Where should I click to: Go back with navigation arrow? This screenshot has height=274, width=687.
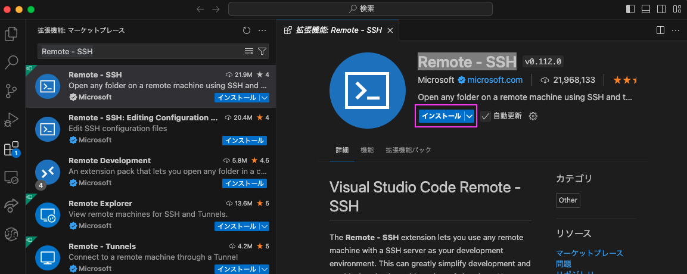200,9
